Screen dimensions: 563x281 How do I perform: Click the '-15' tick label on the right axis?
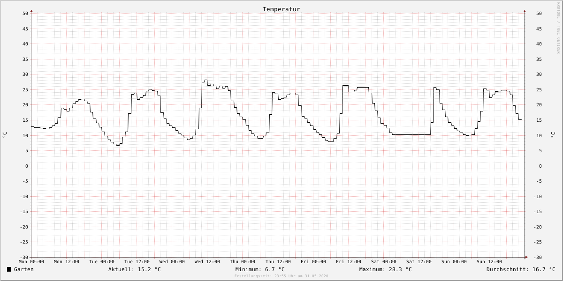point(538,211)
